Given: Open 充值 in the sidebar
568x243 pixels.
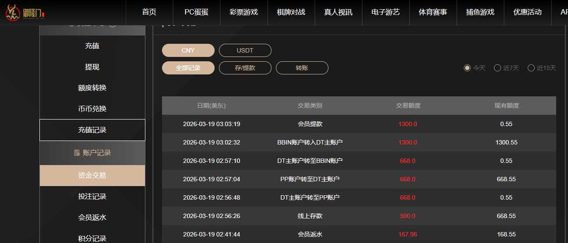Looking at the screenshot, I should pos(92,46).
